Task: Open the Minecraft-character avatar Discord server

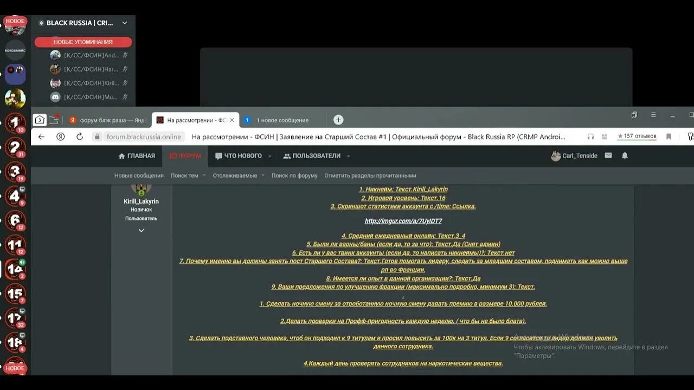Action: (15, 99)
